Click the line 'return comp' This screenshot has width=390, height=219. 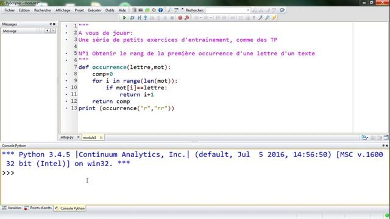click(111, 102)
